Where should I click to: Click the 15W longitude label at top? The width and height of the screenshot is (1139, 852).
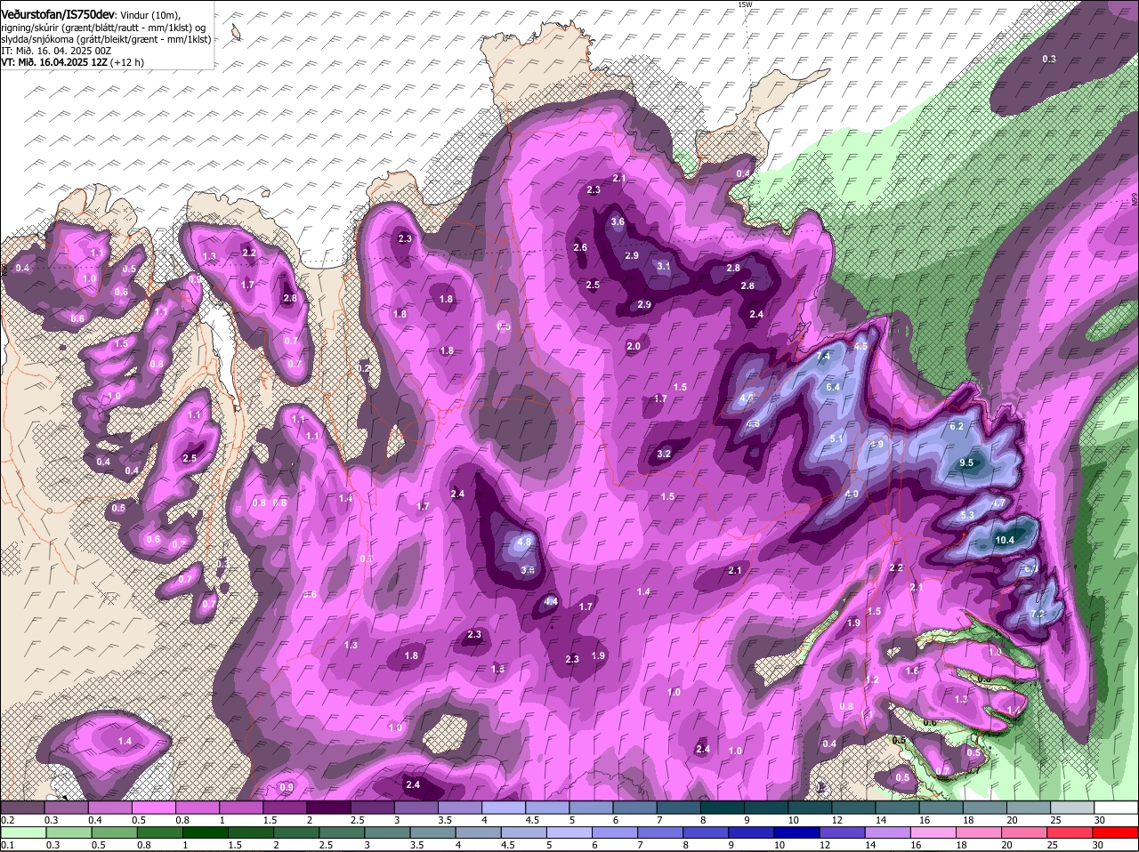(745, 4)
